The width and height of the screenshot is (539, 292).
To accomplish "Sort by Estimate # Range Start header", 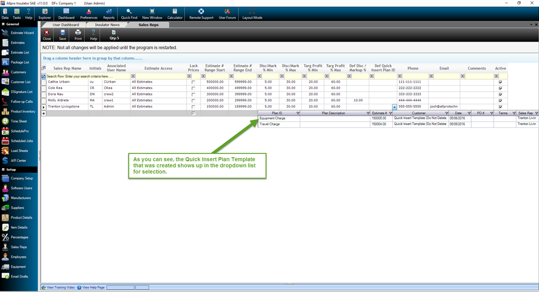I will pos(215,68).
